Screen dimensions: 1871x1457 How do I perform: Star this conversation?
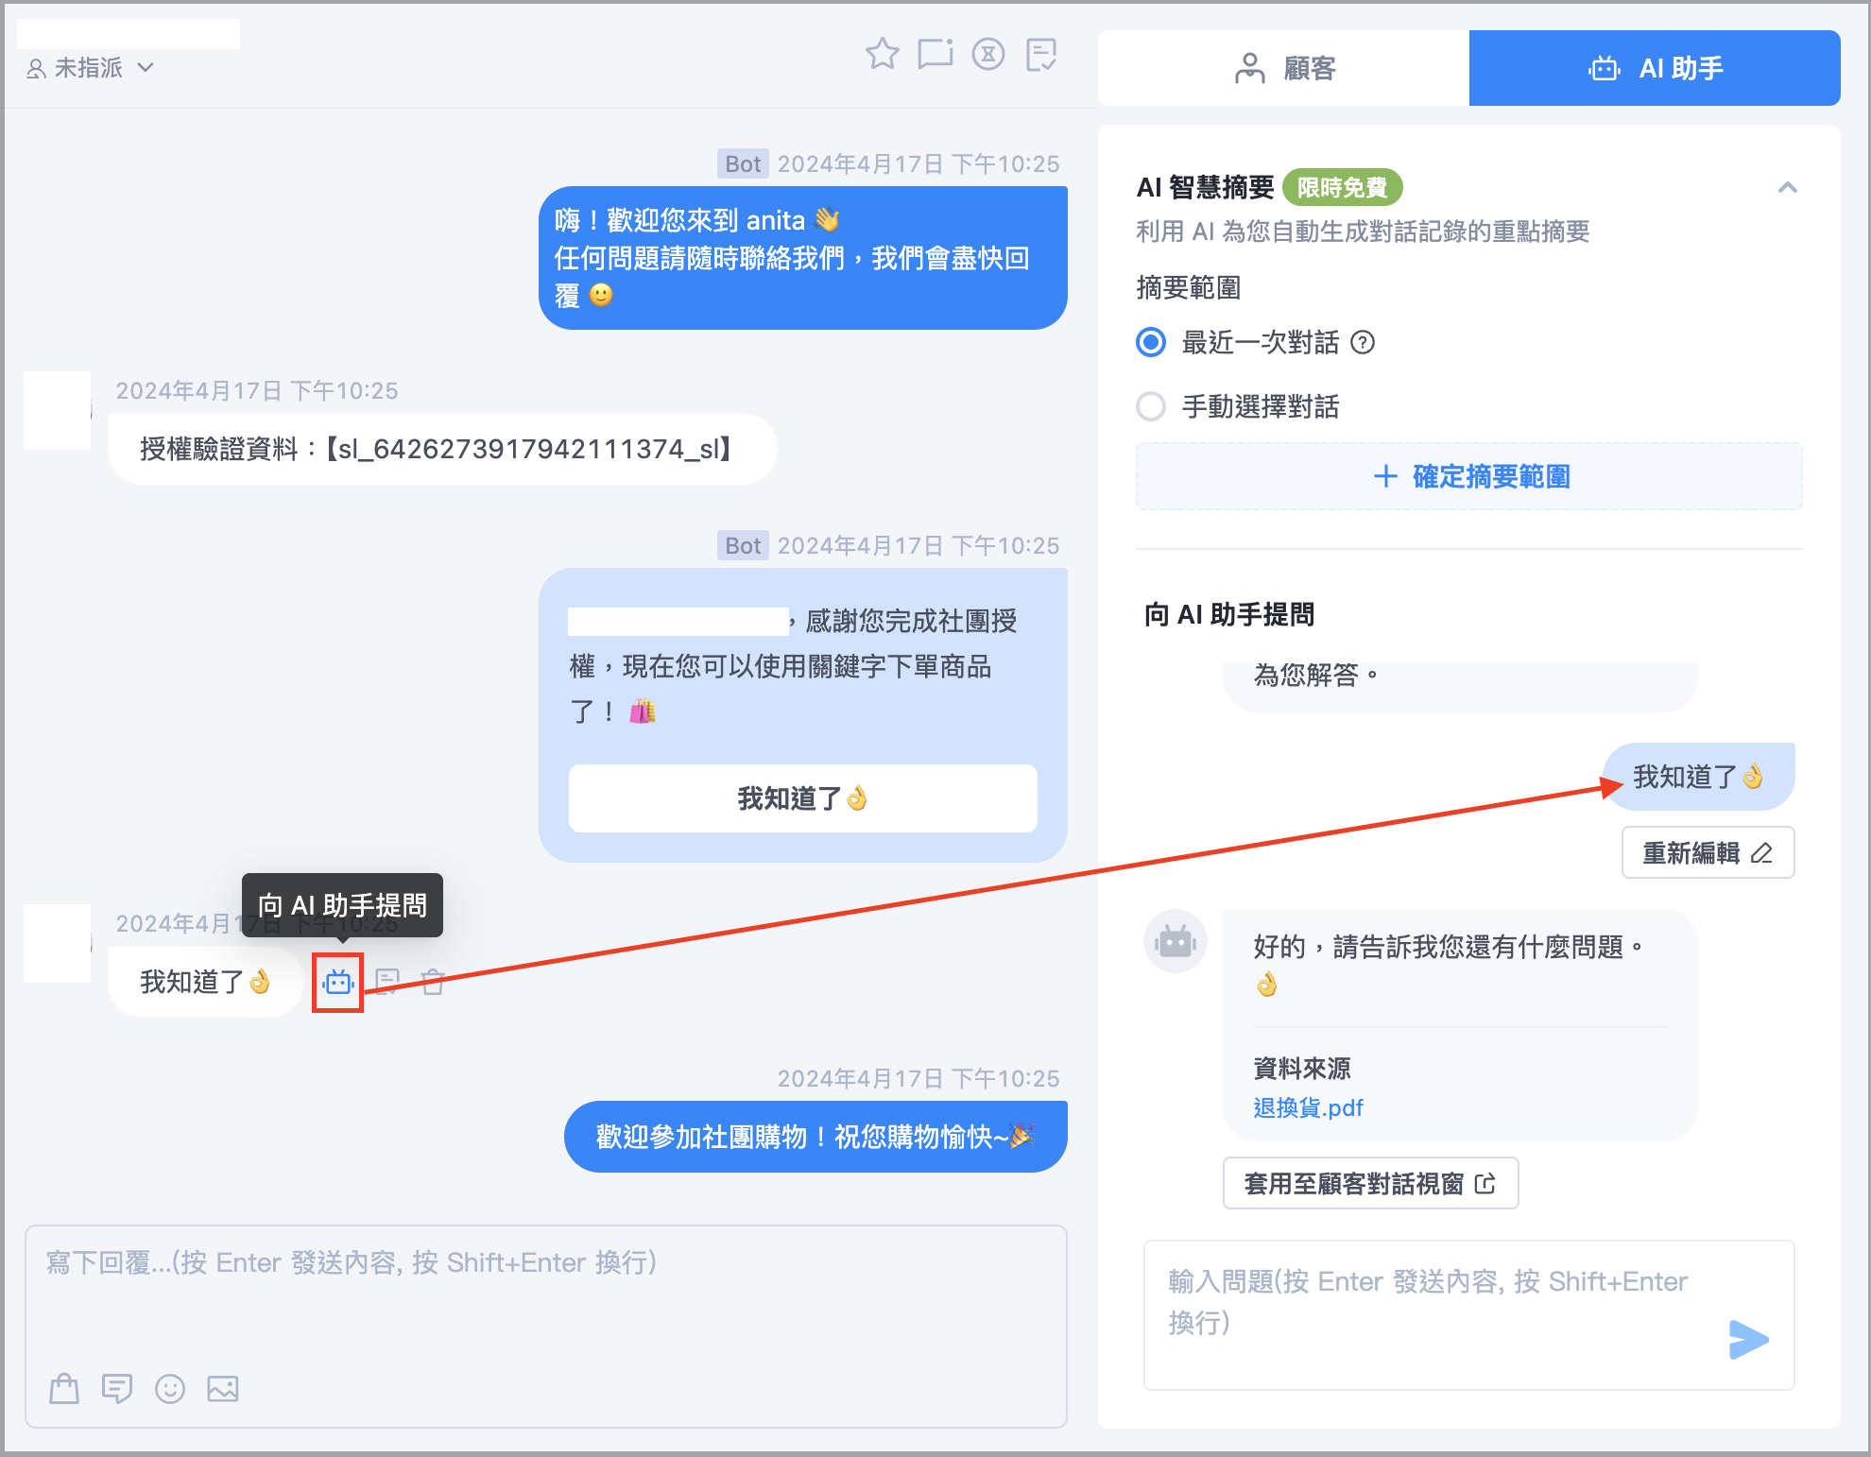[883, 54]
